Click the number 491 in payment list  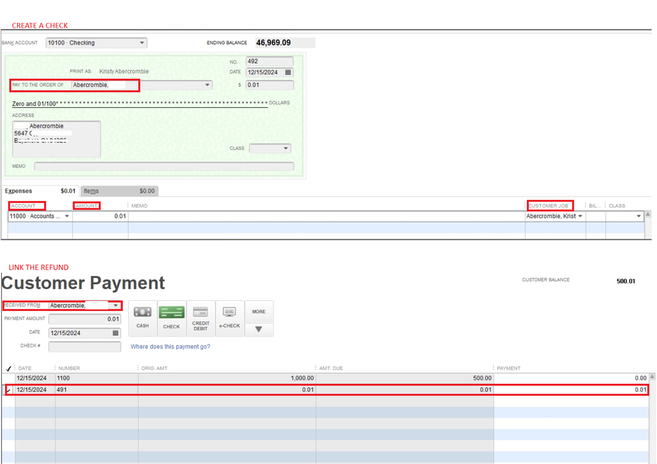(x=62, y=390)
